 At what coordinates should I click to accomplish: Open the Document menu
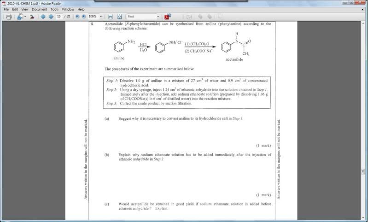point(40,9)
